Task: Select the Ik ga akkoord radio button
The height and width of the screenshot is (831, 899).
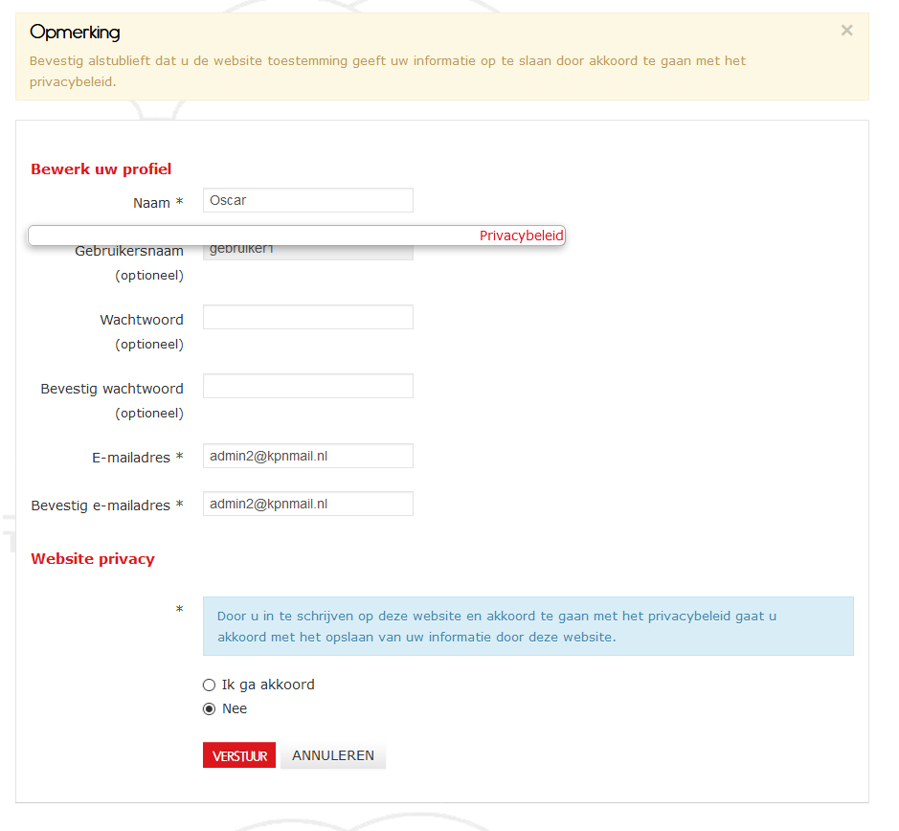Action: (x=210, y=685)
